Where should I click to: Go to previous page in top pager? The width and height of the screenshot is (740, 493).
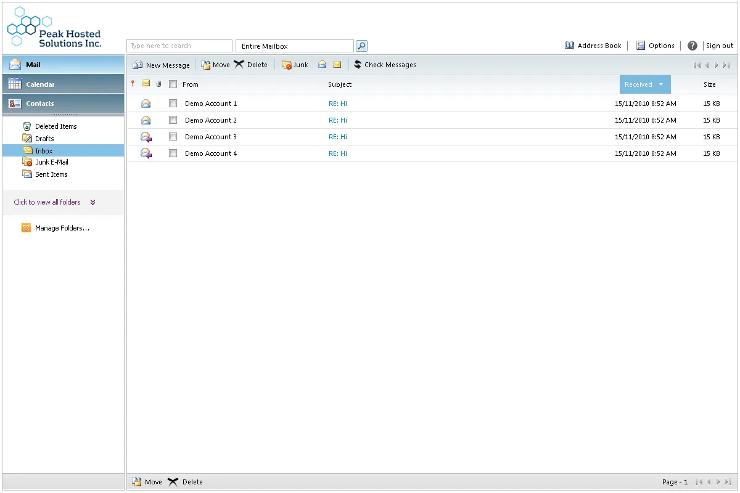(707, 65)
